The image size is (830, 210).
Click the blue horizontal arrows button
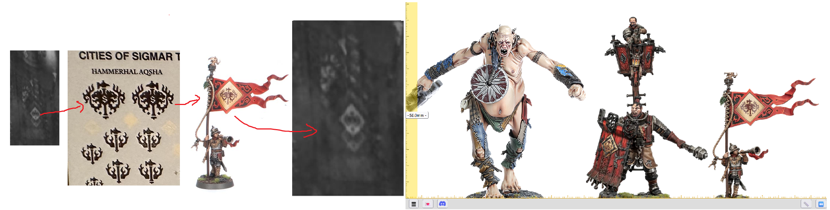tap(821, 204)
